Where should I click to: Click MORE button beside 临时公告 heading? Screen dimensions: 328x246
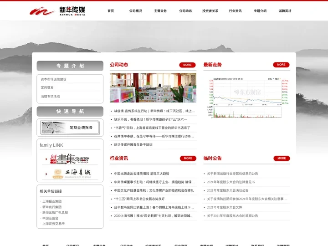pyautogui.click(x=282, y=159)
